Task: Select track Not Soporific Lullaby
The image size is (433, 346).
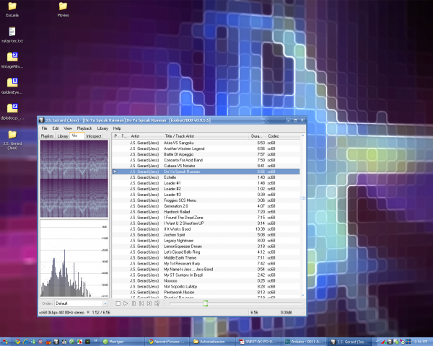Action: click(206, 286)
